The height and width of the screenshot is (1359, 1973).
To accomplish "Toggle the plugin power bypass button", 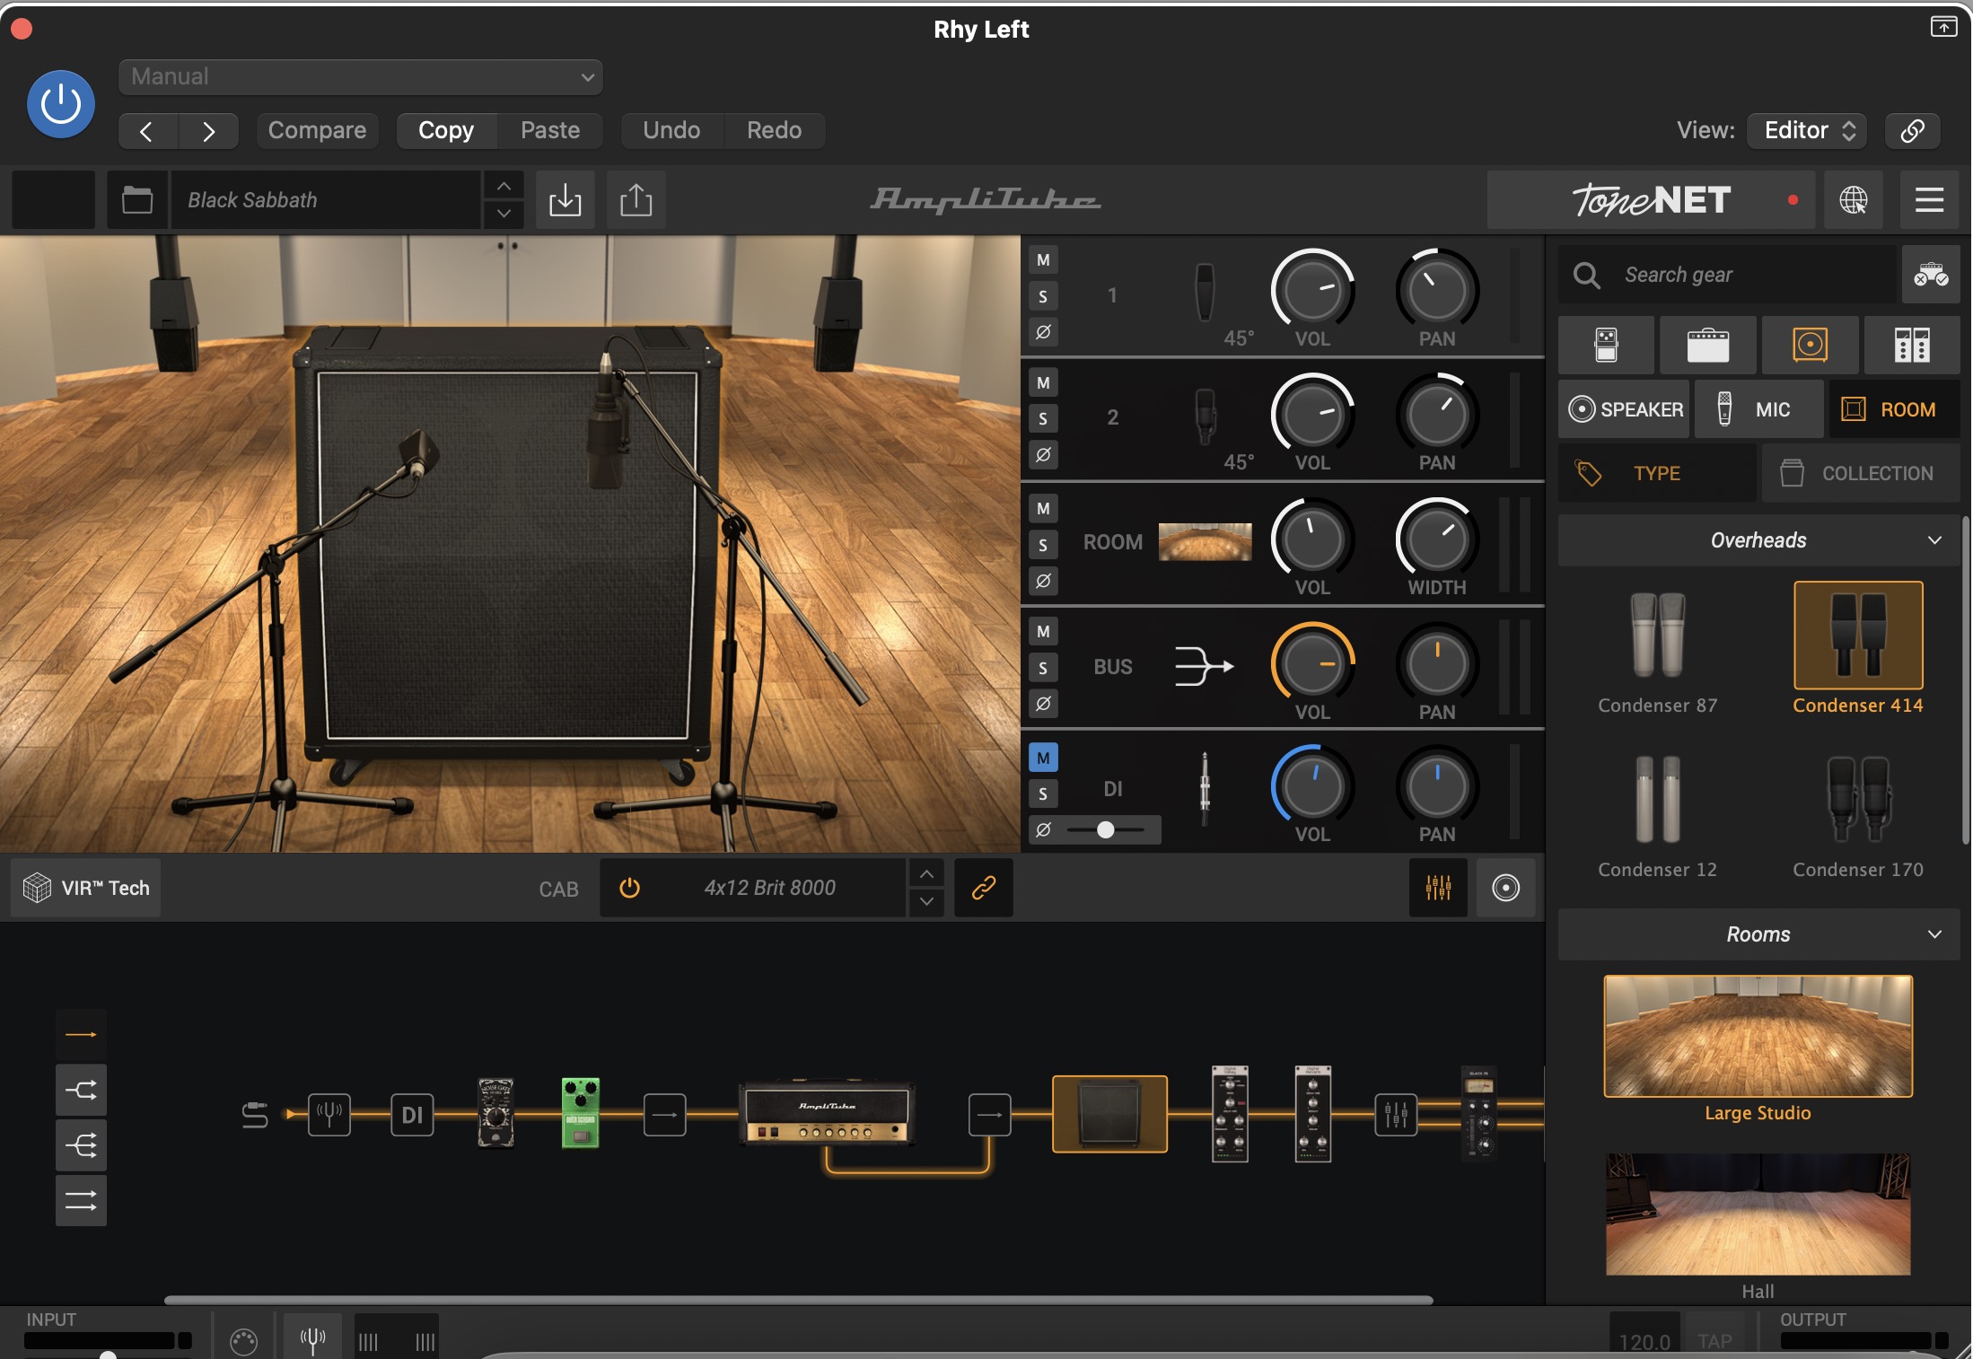I will pos(61,104).
